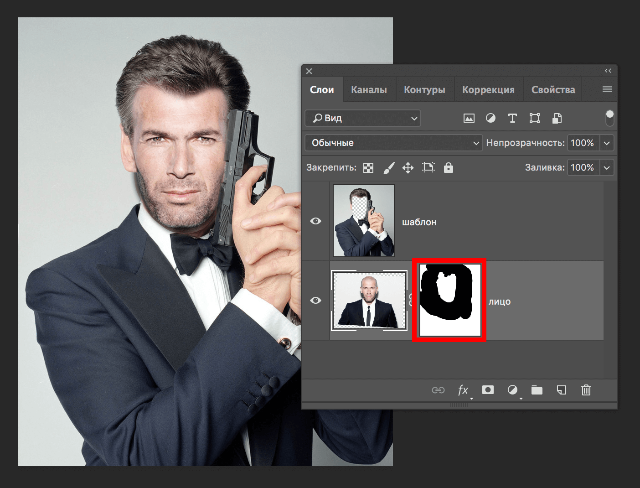Hide the лицо layer
Image resolution: width=640 pixels, height=488 pixels.
click(315, 300)
